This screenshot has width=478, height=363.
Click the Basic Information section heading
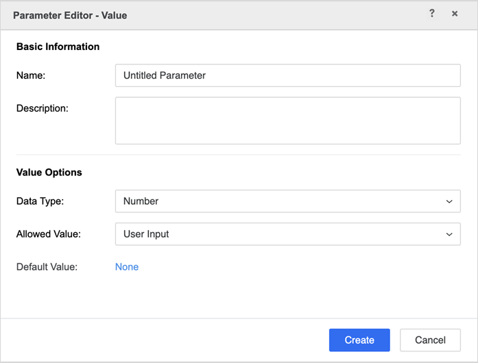(x=58, y=47)
